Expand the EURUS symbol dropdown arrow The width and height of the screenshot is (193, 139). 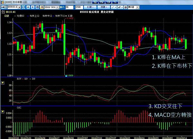tap(19, 7)
